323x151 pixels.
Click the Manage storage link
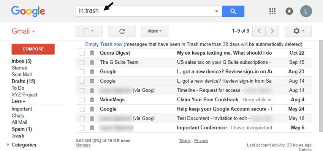pyautogui.click(x=83, y=145)
